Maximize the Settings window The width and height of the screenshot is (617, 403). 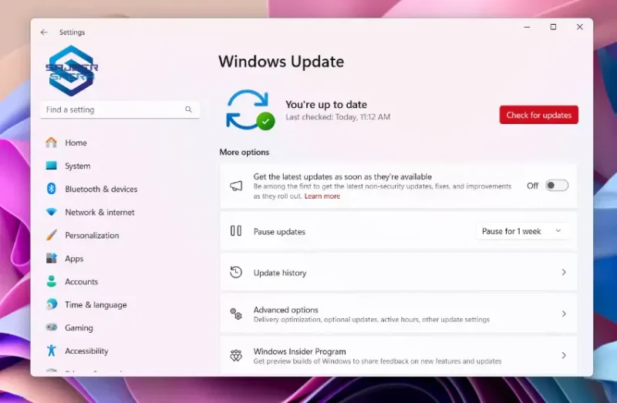(553, 27)
